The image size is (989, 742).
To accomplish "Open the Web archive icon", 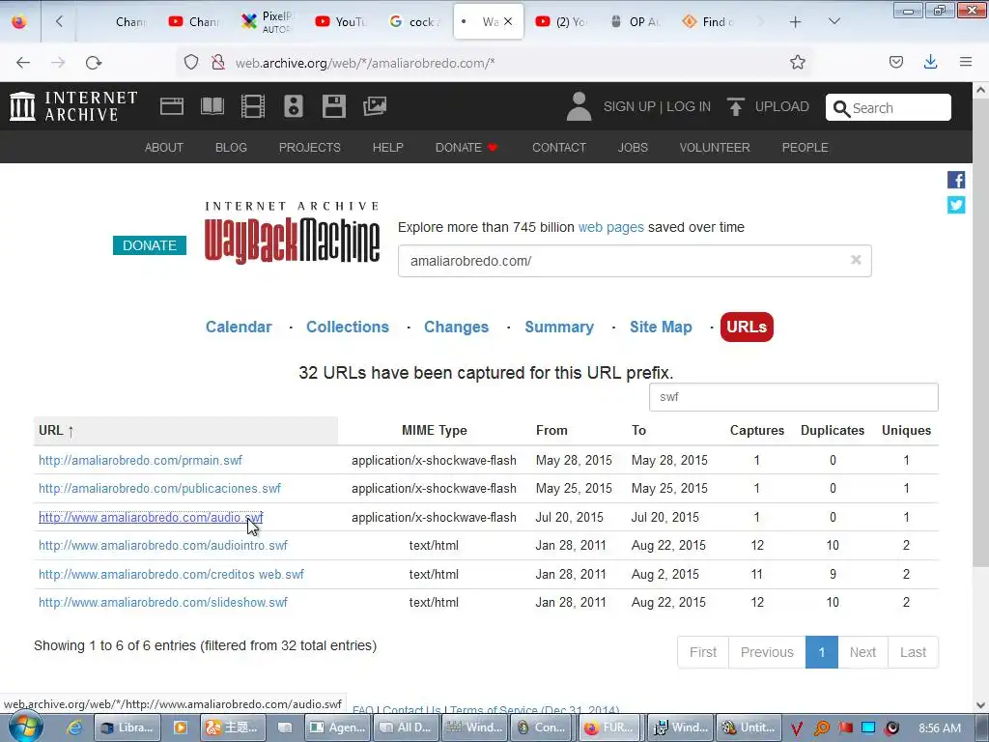I will pos(172,106).
